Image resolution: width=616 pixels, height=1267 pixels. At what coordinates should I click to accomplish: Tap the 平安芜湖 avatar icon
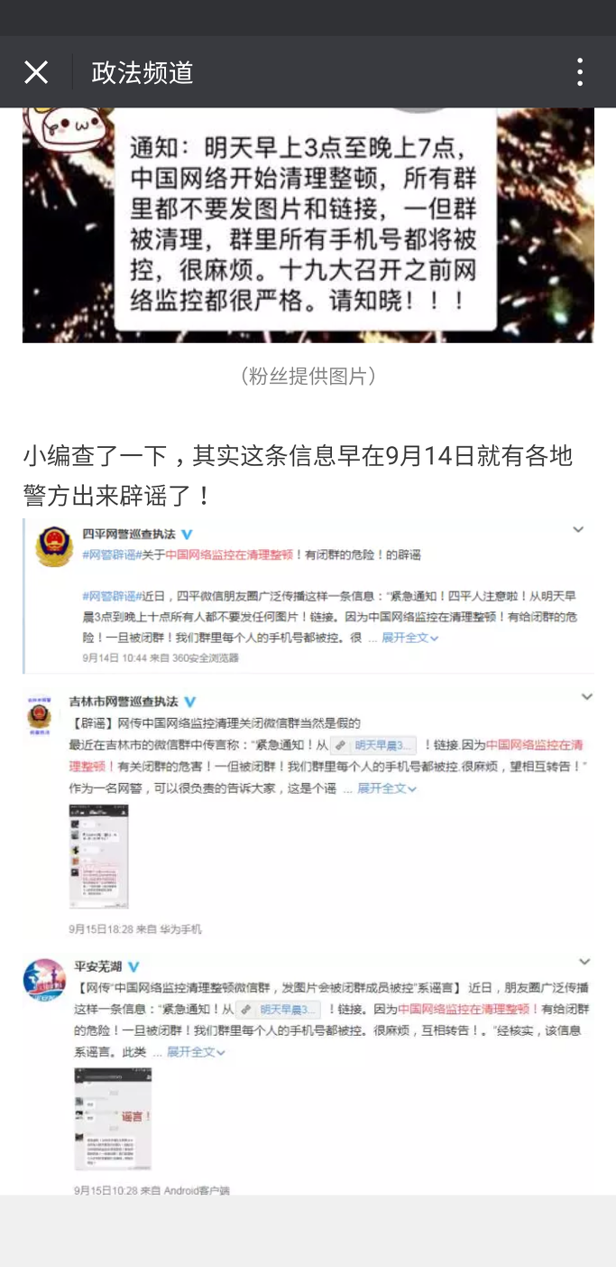point(44,981)
